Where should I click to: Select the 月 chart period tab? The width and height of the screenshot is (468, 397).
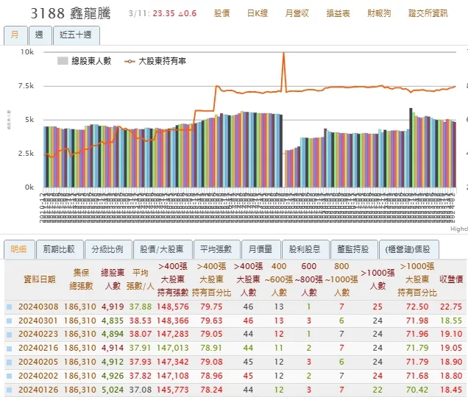point(15,35)
